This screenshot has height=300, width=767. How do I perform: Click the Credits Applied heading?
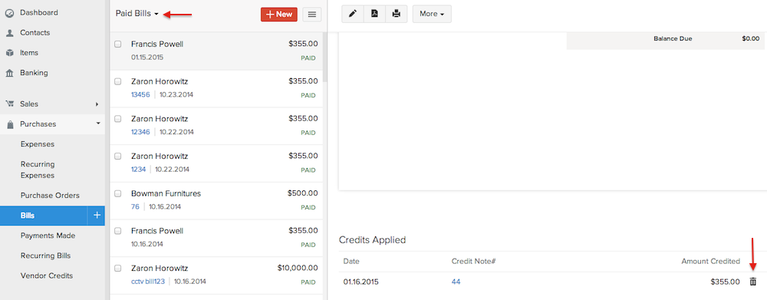pos(372,240)
